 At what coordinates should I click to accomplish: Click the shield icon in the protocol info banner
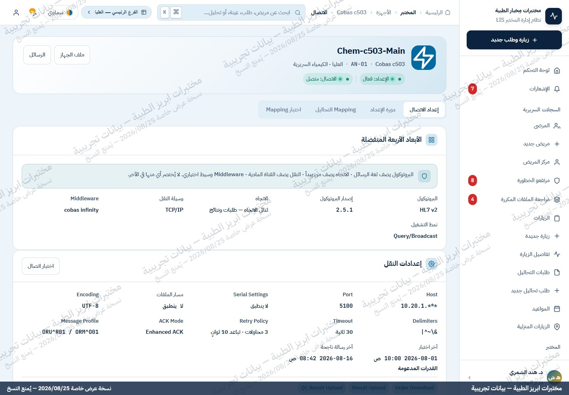coord(424,176)
